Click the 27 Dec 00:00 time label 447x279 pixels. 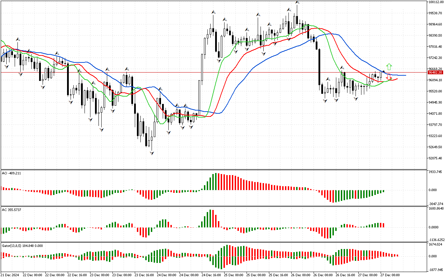(x=368, y=275)
